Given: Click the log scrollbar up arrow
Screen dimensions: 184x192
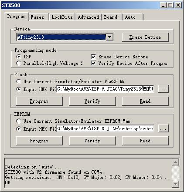Looking at the screenshot, I should pos(176,162).
